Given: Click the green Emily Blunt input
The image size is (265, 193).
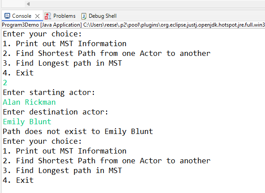Looking at the screenshot, I should click(27, 122).
